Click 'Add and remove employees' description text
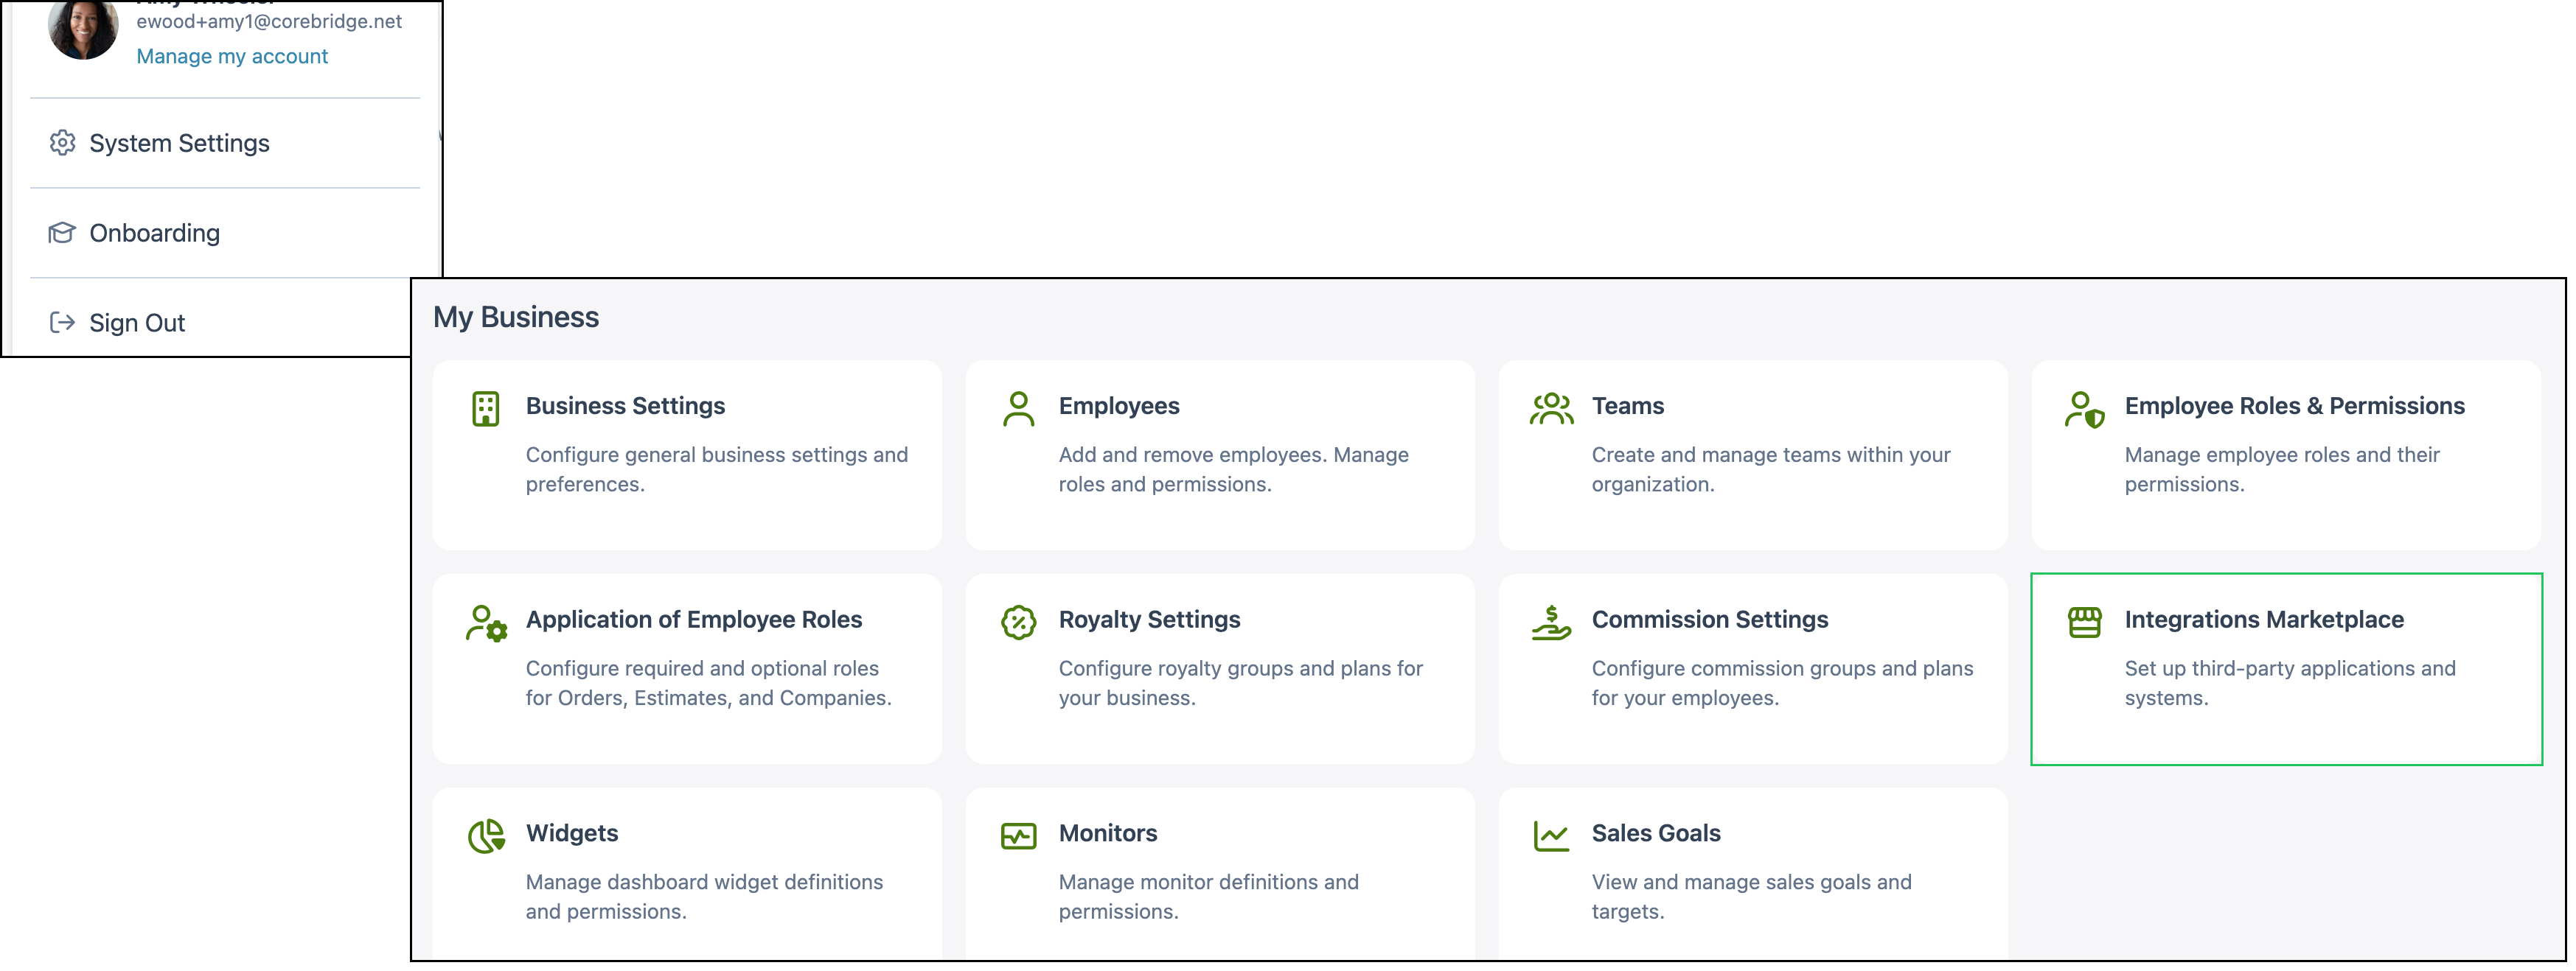The width and height of the screenshot is (2576, 971). [x=1234, y=469]
